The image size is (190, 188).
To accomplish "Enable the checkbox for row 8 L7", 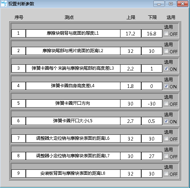I will pyautogui.click(x=166, y=156).
